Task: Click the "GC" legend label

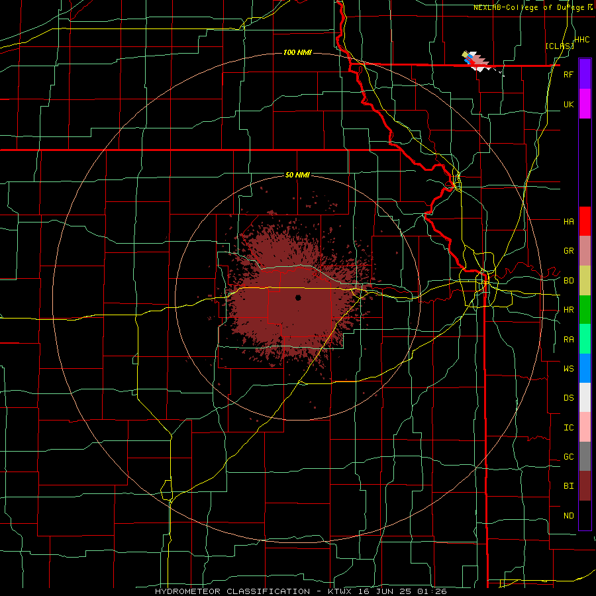Action: (568, 456)
